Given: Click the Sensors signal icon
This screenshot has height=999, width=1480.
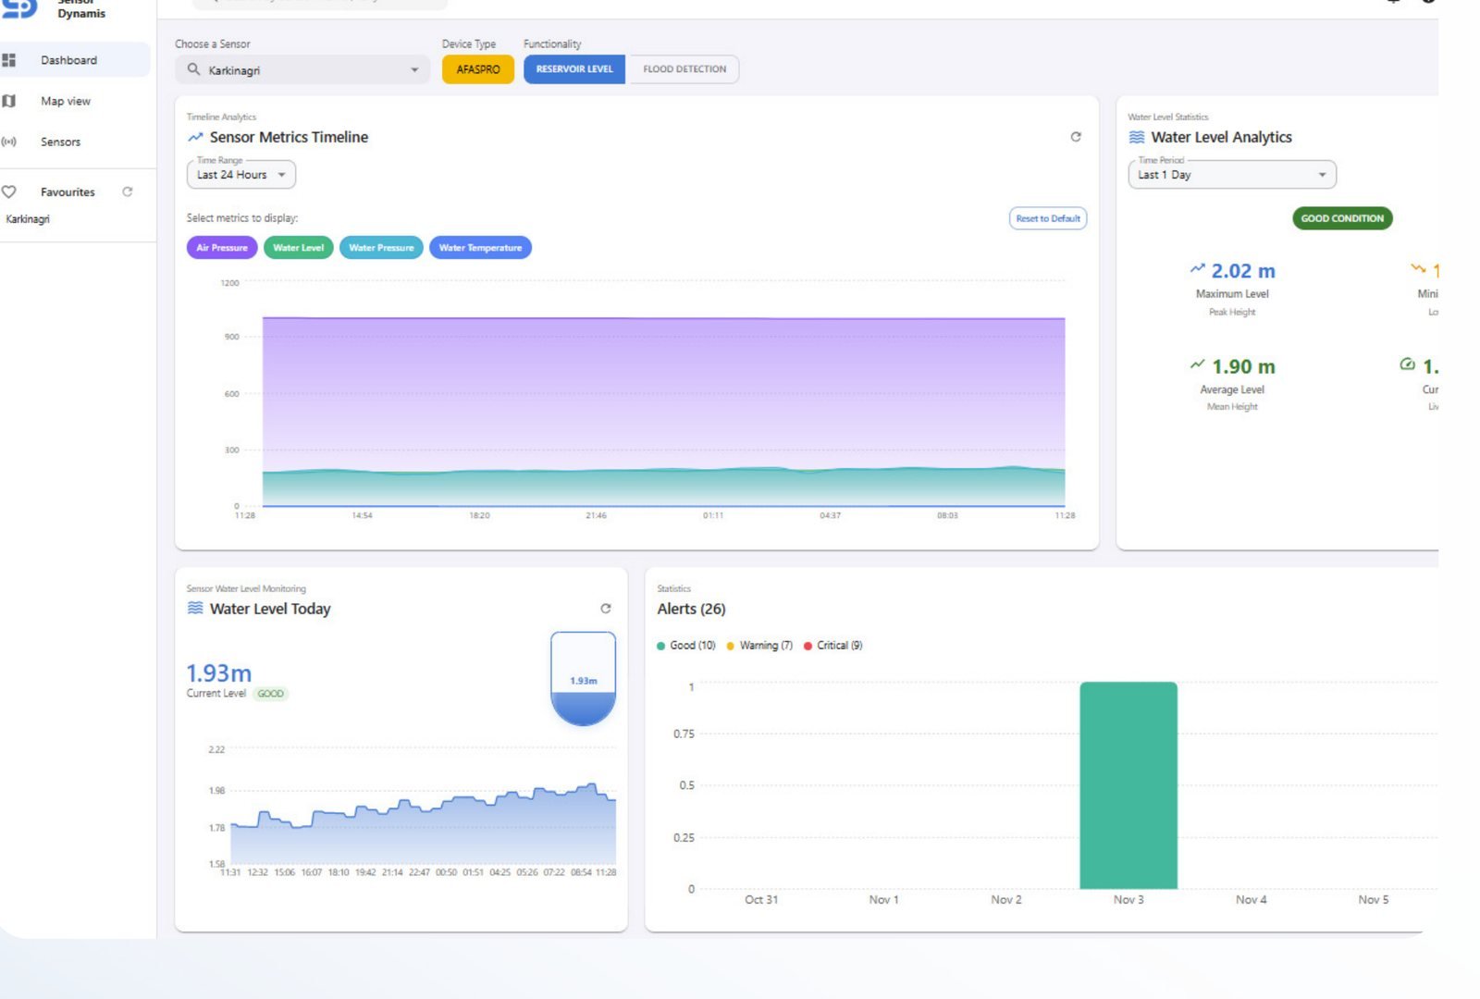Looking at the screenshot, I should click(x=9, y=142).
